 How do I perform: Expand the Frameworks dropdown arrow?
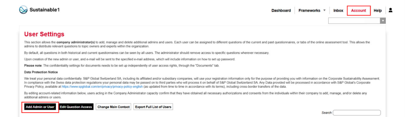click(324, 10)
